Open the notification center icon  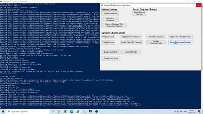click(199, 111)
